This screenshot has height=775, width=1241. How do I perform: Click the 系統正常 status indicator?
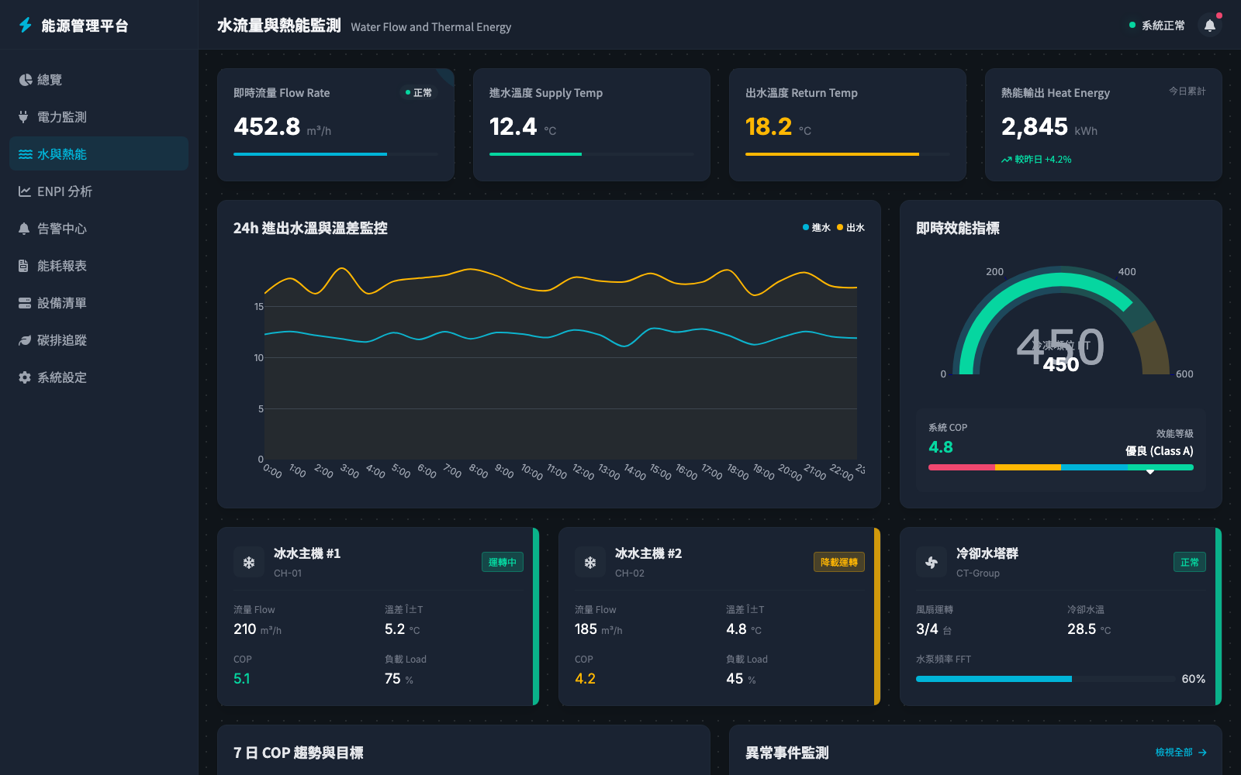point(1157,26)
